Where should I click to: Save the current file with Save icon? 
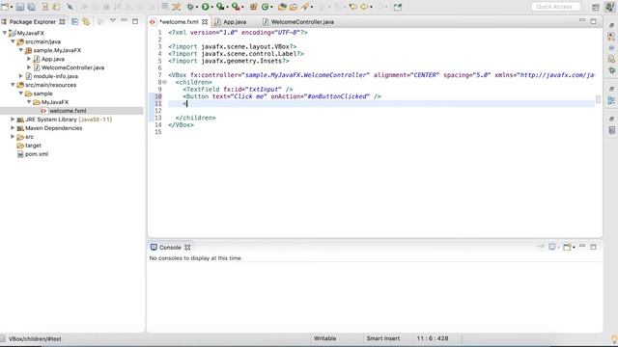[20, 7]
